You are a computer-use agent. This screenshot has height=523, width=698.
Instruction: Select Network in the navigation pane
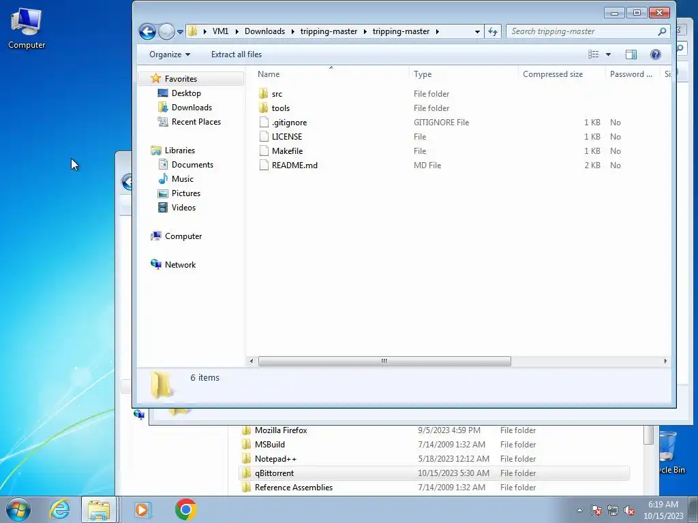180,265
